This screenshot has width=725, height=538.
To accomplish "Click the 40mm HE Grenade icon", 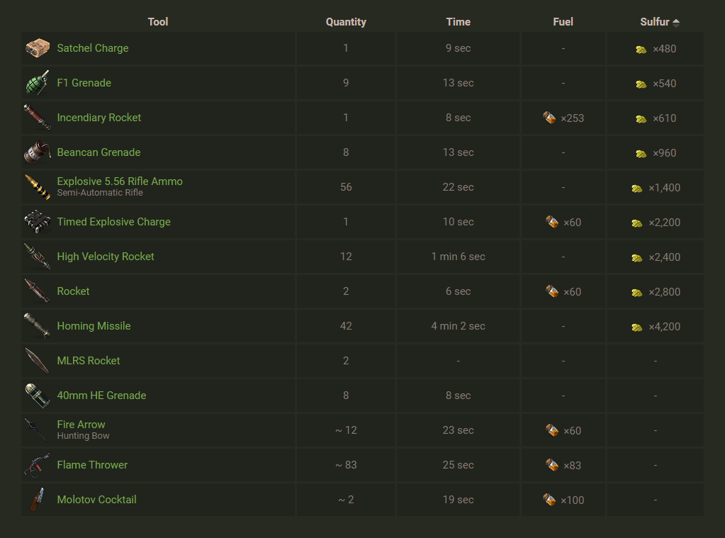I will [37, 396].
